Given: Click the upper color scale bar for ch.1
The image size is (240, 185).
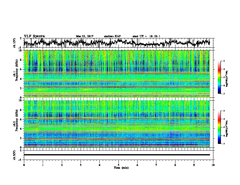Looking at the screenshot, I should pos(219,77).
